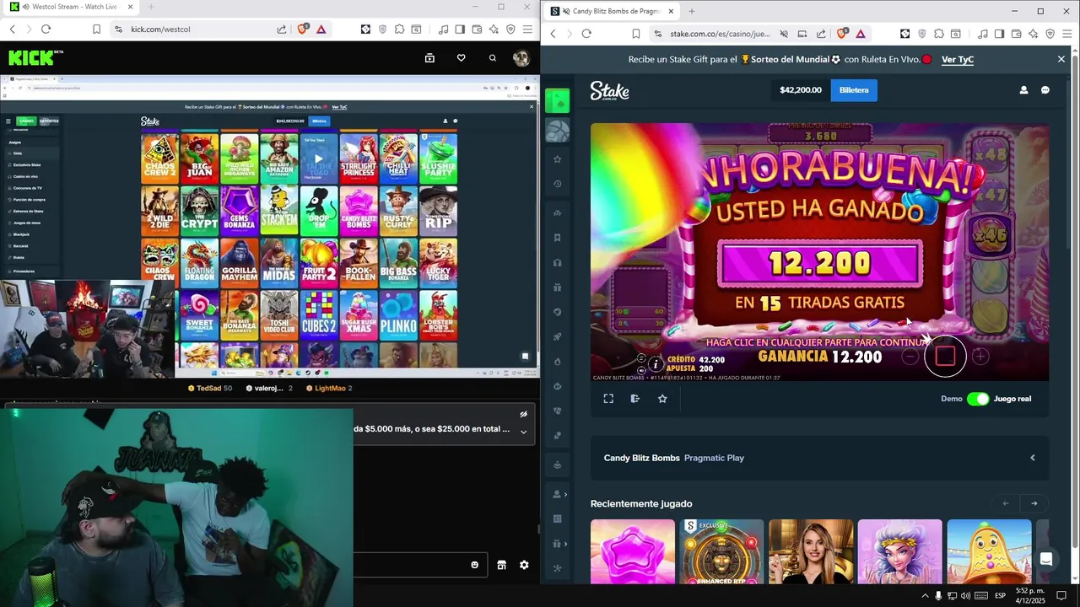Open Stake chat bubble icon
This screenshot has height=607, width=1080.
click(1045, 90)
